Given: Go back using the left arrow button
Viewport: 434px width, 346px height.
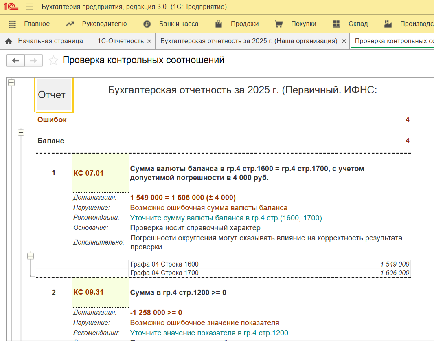Looking at the screenshot, I should [x=15, y=61].
